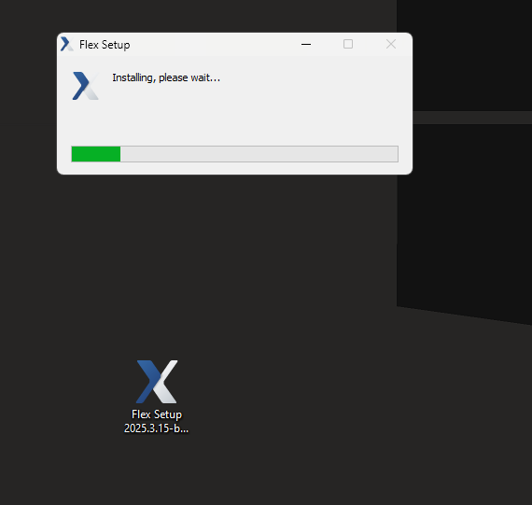Click the "Flex Setup" window title text
The height and width of the screenshot is (505, 532).
pos(105,45)
